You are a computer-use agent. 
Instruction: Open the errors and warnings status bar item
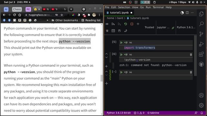click(x=139, y=113)
